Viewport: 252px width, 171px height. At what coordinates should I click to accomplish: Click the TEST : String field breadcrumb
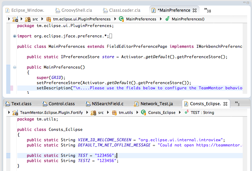pyautogui.click(x=202, y=112)
